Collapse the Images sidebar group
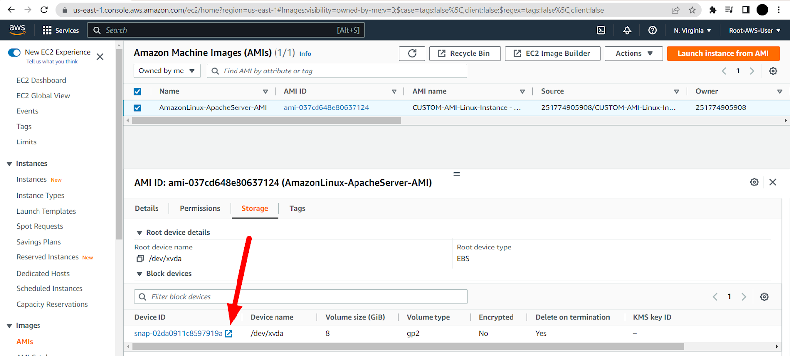This screenshot has width=790, height=356. coord(9,326)
